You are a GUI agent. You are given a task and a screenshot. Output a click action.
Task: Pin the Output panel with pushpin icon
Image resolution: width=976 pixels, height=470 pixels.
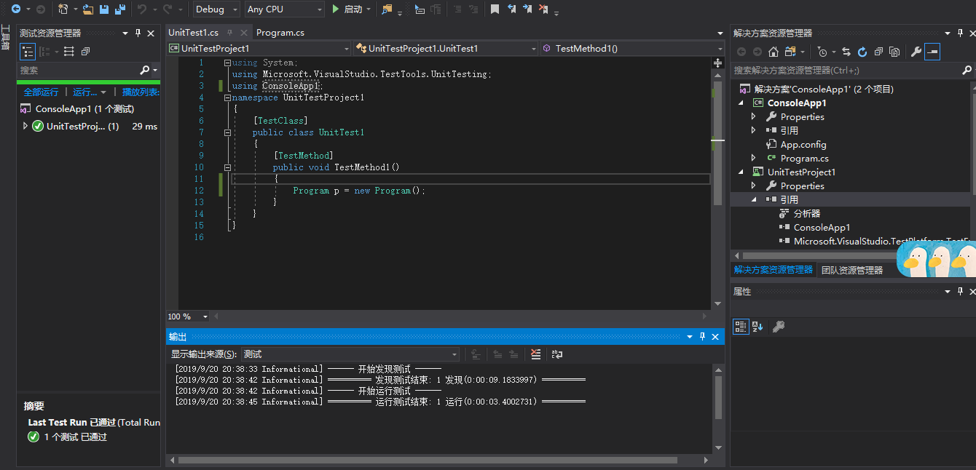pyautogui.click(x=703, y=337)
